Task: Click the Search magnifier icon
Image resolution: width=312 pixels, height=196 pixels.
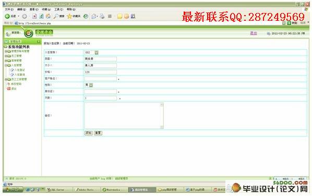Action: click(56, 16)
